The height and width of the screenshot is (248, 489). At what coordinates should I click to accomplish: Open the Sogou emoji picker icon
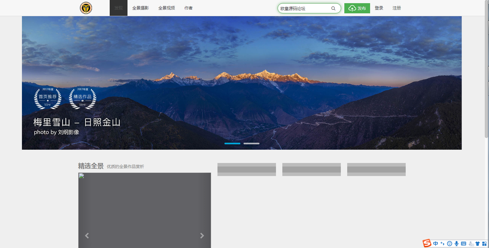coord(449,244)
